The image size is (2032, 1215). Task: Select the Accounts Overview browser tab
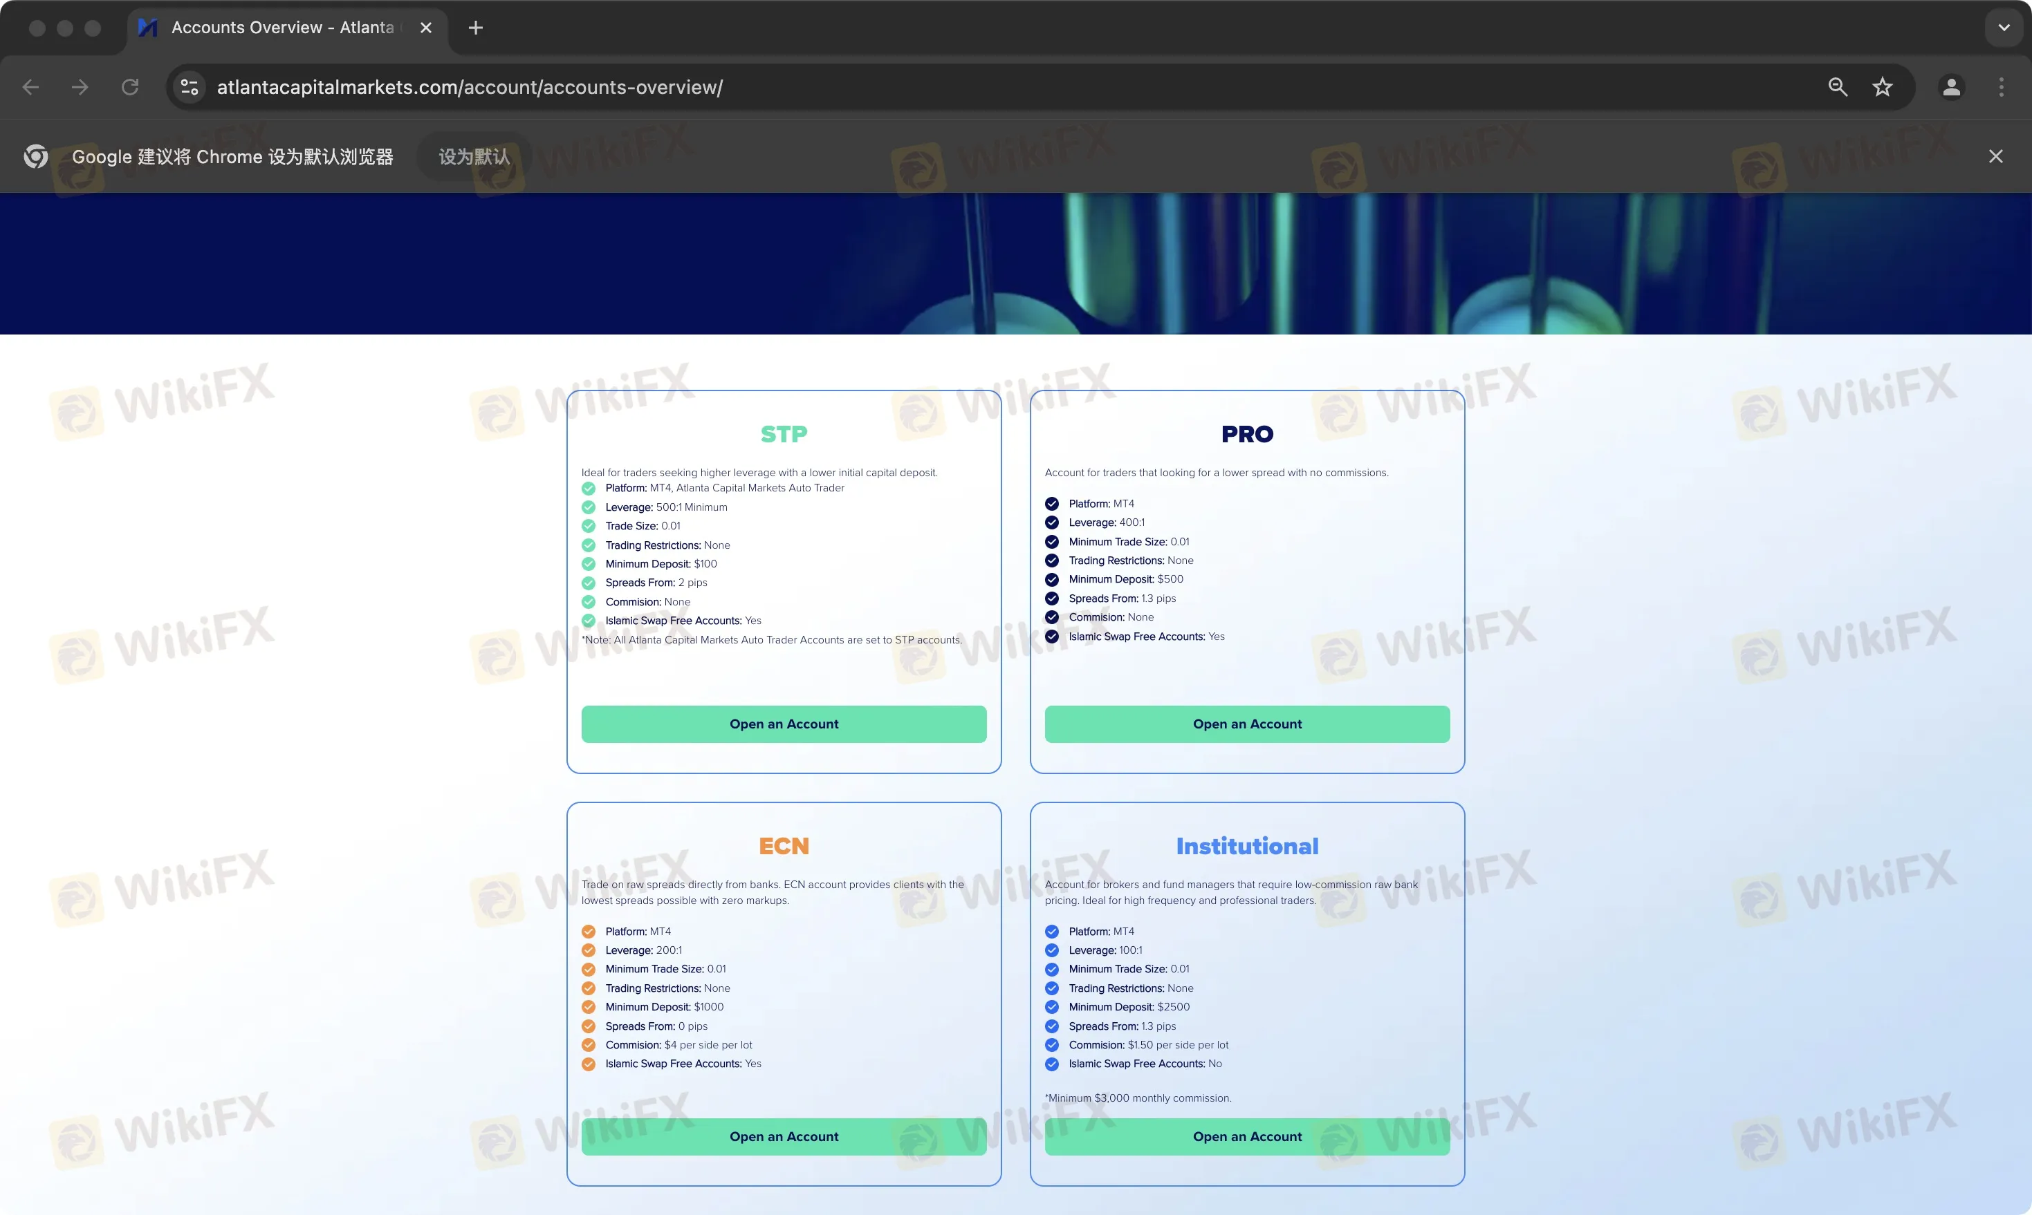[x=285, y=28]
